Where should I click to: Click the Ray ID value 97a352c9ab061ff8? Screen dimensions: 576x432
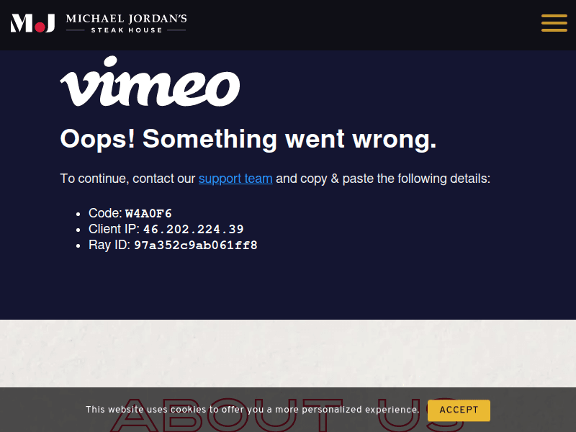[195, 245]
